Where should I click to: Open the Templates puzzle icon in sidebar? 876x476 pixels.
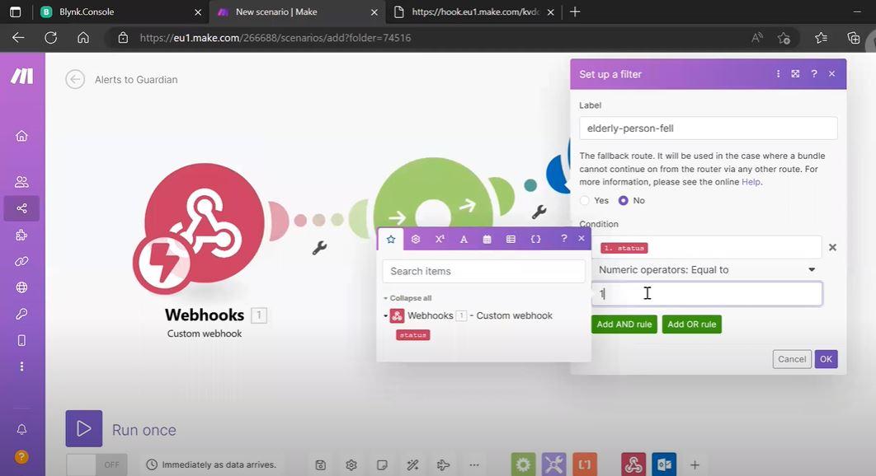pyautogui.click(x=21, y=235)
